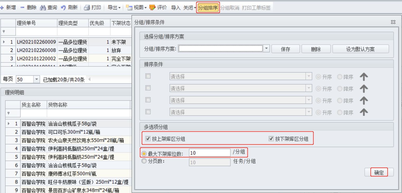Expand the 每页 page size dropdown
This screenshot has width=402, height=193.
pos(36,79)
